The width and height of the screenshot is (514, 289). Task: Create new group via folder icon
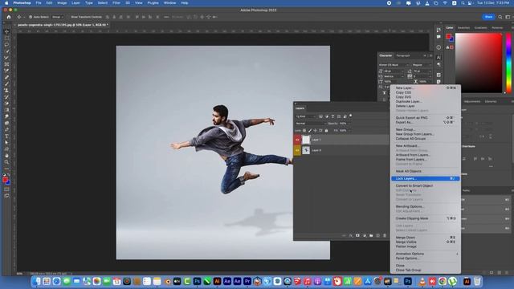[x=371, y=235]
